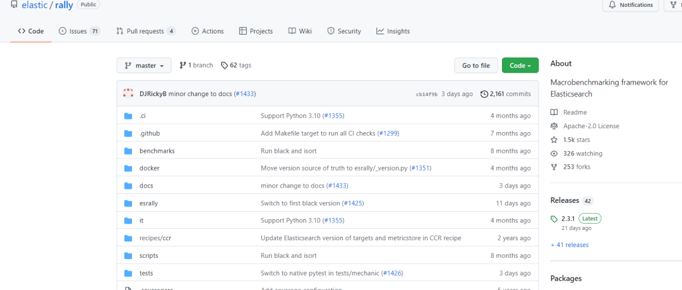This screenshot has height=290, width=682.
Task: Open pull request #1299 link
Action: [388, 133]
